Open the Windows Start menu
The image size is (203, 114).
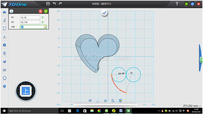pos(4,111)
